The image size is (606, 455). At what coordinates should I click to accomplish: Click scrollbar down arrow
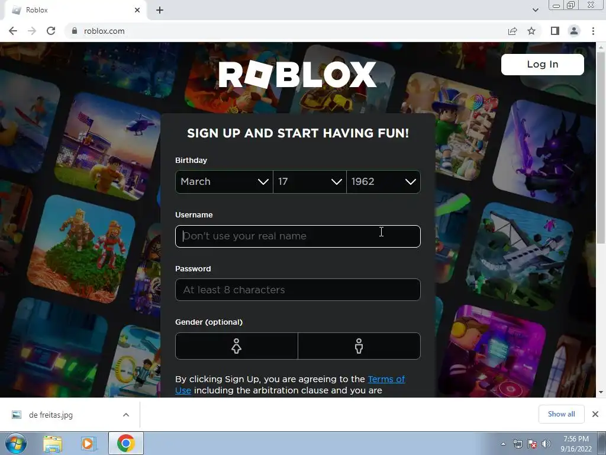point(601,392)
